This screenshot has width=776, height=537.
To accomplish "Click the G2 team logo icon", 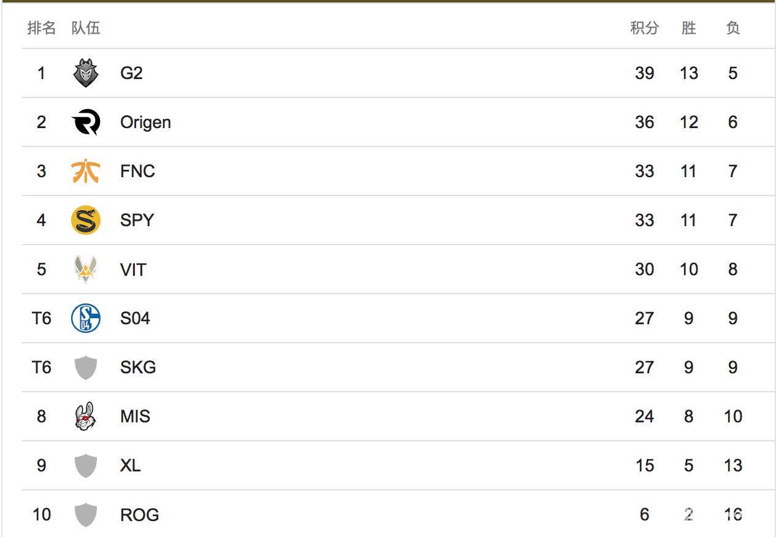I will (85, 73).
